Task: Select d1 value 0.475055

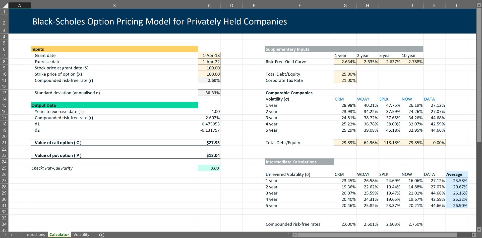Action: tap(209, 124)
